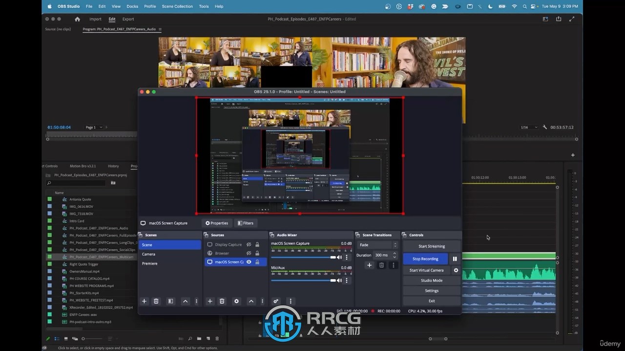Mute Mic/Aux audio

pos(339,280)
